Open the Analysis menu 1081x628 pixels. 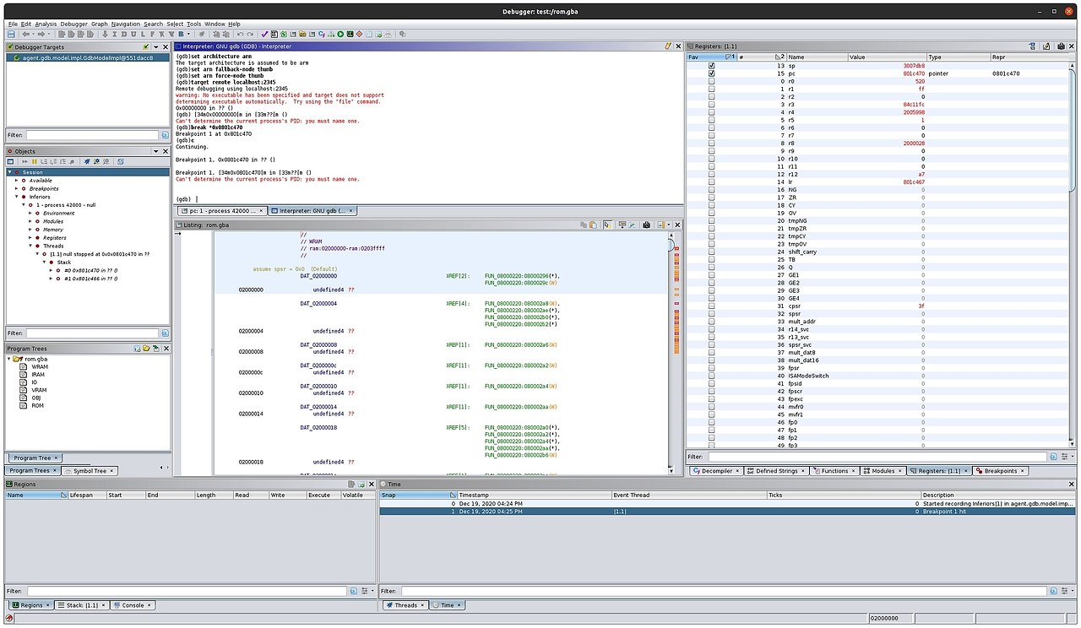(46, 24)
